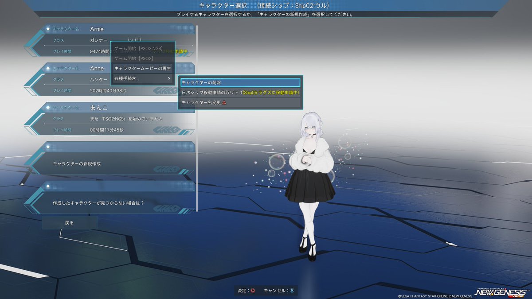The height and width of the screenshot is (299, 532).
Task: Select キャラクター名変更 menu entry
Action: 240,103
